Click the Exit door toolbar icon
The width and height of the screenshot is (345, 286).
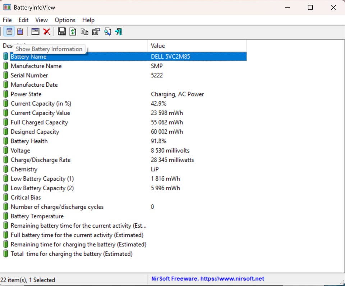[x=119, y=32]
